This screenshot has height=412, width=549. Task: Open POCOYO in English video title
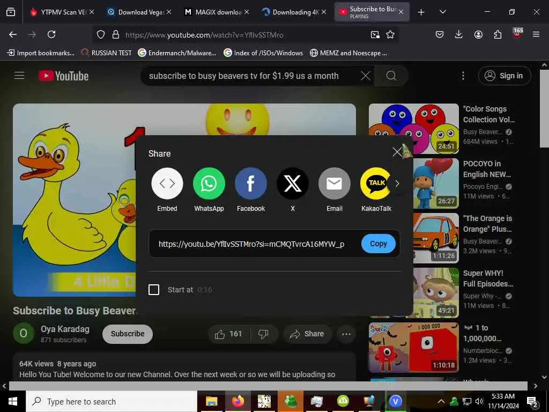tap(487, 169)
